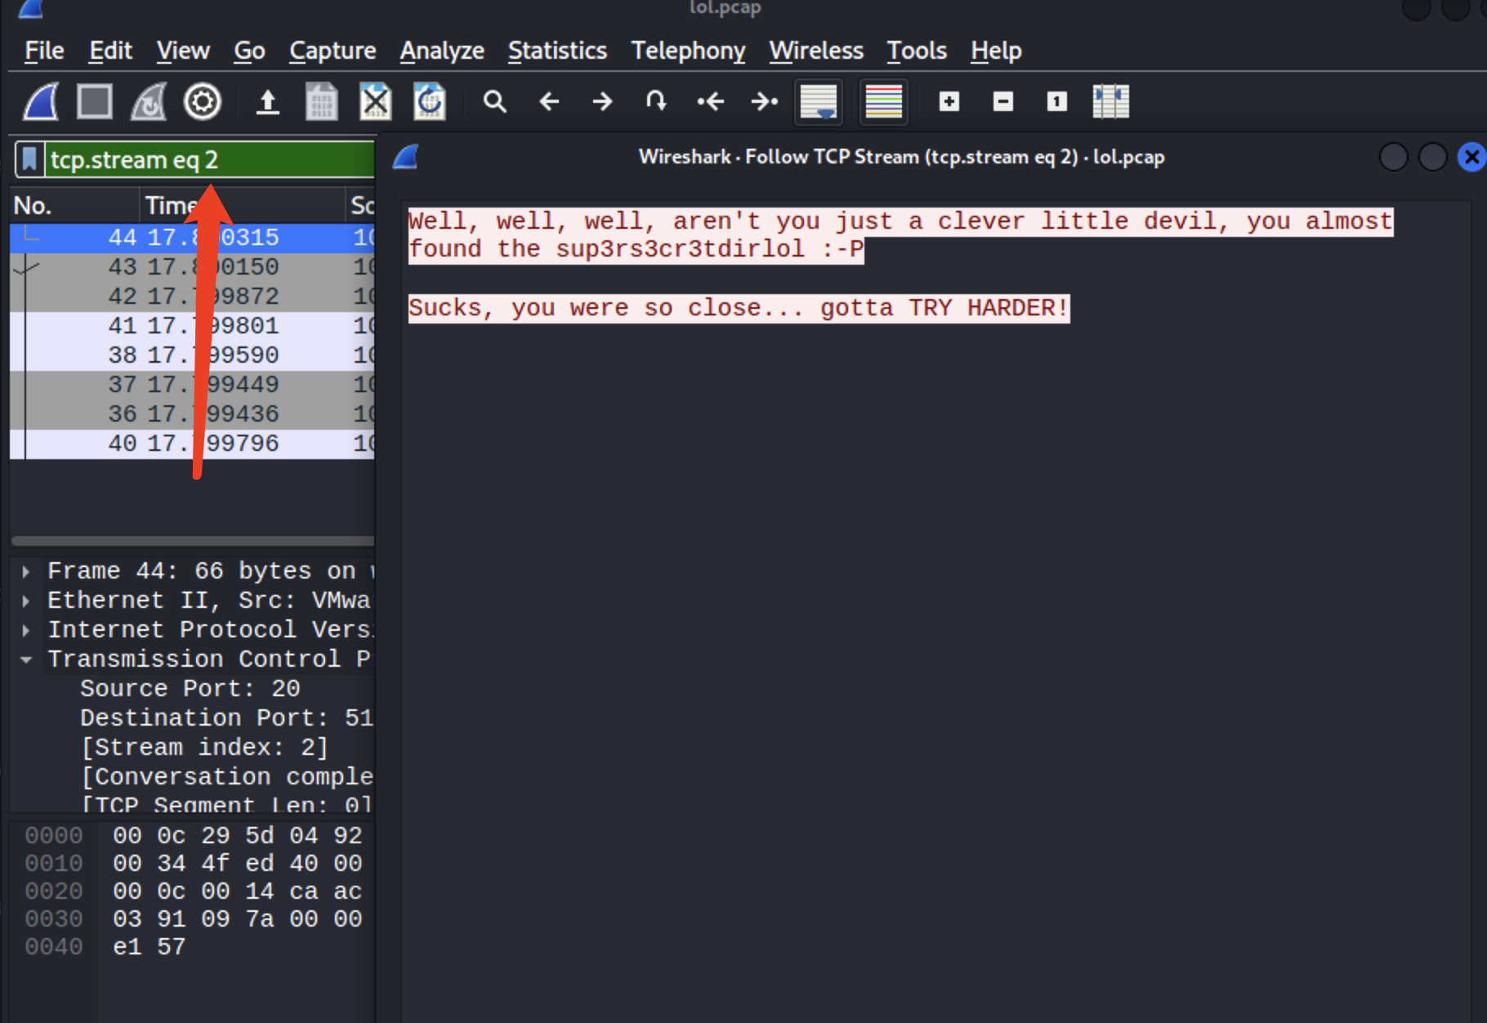This screenshot has height=1023, width=1487.
Task: Open capture options gear icon
Action: [203, 102]
